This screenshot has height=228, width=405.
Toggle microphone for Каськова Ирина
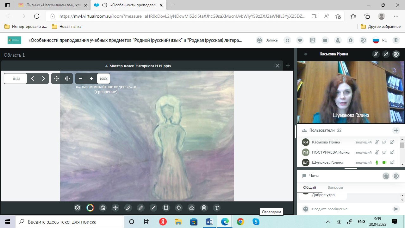377,142
